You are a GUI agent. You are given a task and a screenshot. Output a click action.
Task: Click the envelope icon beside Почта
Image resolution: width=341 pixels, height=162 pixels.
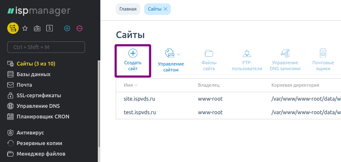10,85
